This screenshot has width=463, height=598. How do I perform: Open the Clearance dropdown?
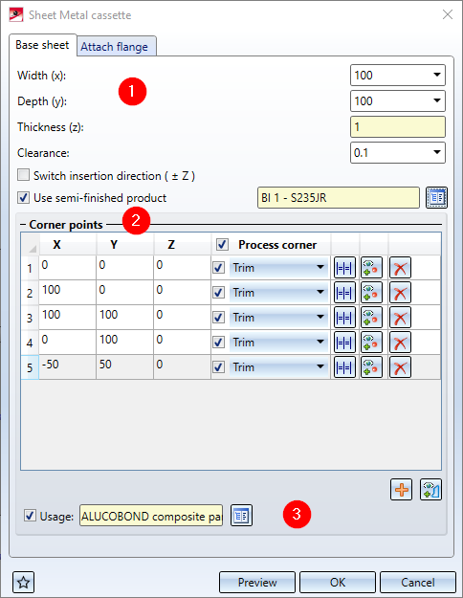[x=437, y=152]
